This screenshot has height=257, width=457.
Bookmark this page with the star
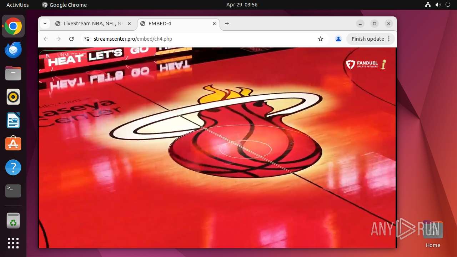pyautogui.click(x=321, y=39)
